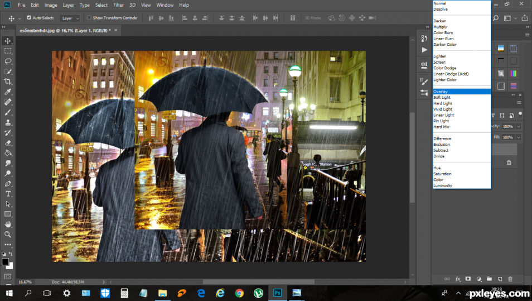Add a layer mask
532x301 pixels.
coord(468,279)
